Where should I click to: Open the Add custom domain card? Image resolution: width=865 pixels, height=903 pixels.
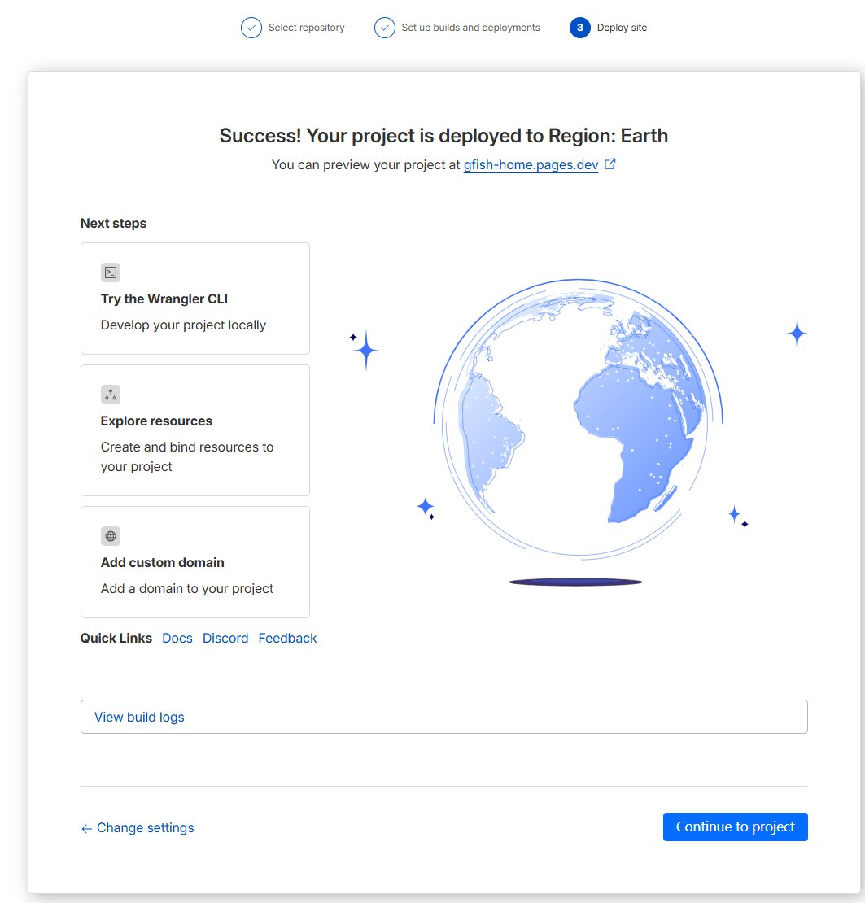click(x=195, y=562)
